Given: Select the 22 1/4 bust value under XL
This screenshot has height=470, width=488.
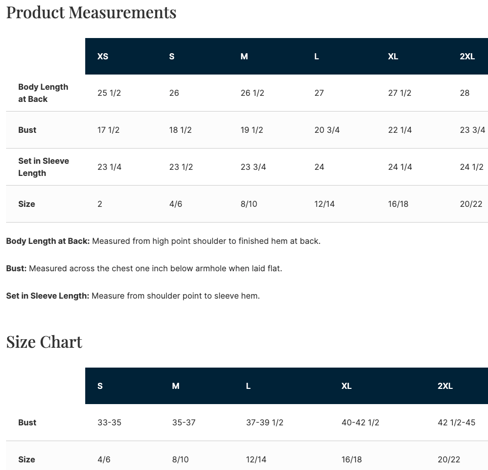Looking at the screenshot, I should pyautogui.click(x=400, y=130).
